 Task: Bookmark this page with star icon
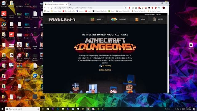125,8
